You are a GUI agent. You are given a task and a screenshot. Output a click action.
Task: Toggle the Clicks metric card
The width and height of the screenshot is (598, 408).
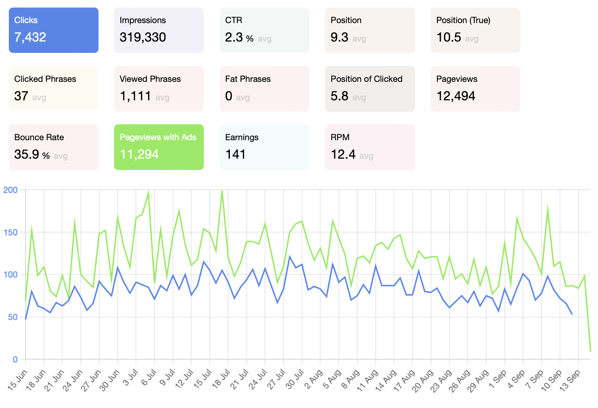coord(54,30)
